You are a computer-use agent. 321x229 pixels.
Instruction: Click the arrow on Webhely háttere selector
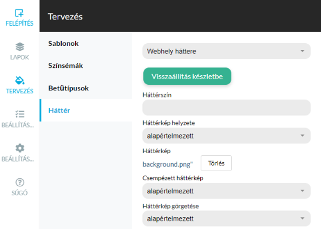pos(302,51)
